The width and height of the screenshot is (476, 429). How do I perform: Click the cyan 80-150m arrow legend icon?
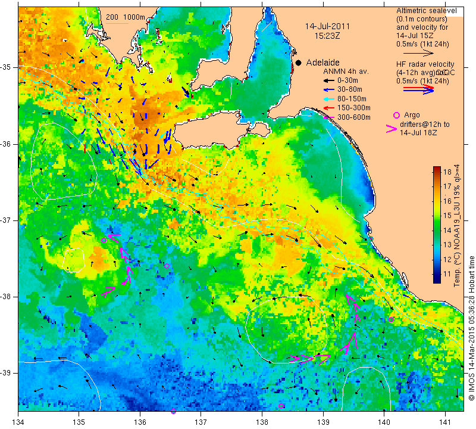328,99
